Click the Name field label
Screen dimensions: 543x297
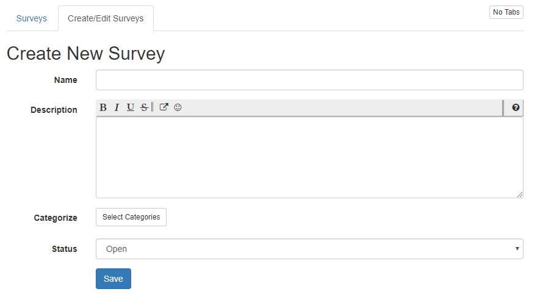66,80
